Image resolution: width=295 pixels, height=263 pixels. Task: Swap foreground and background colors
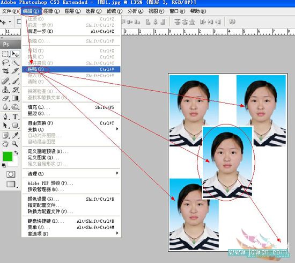[17, 152]
